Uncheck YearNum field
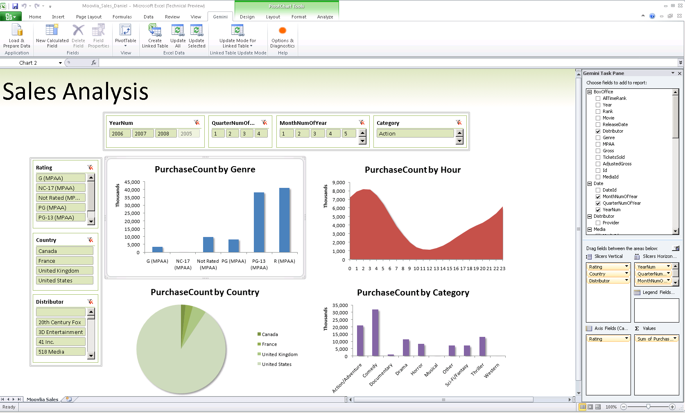685x413 pixels. pos(598,210)
